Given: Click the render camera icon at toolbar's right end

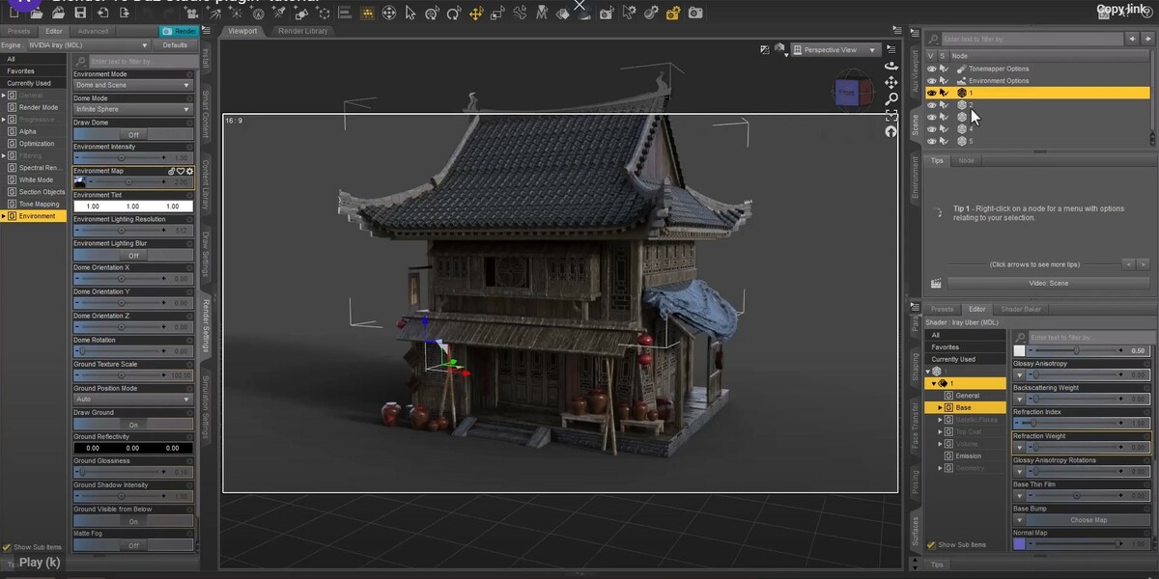Looking at the screenshot, I should 695,13.
